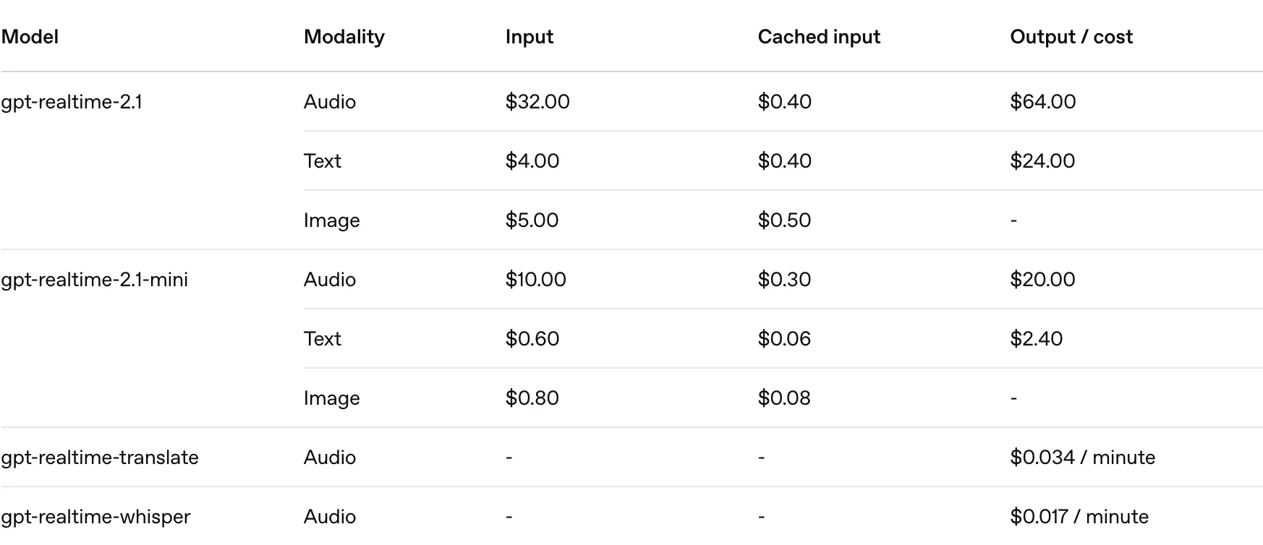Click the Model column header
Viewport: 1263px width, 545px height.
[30, 37]
